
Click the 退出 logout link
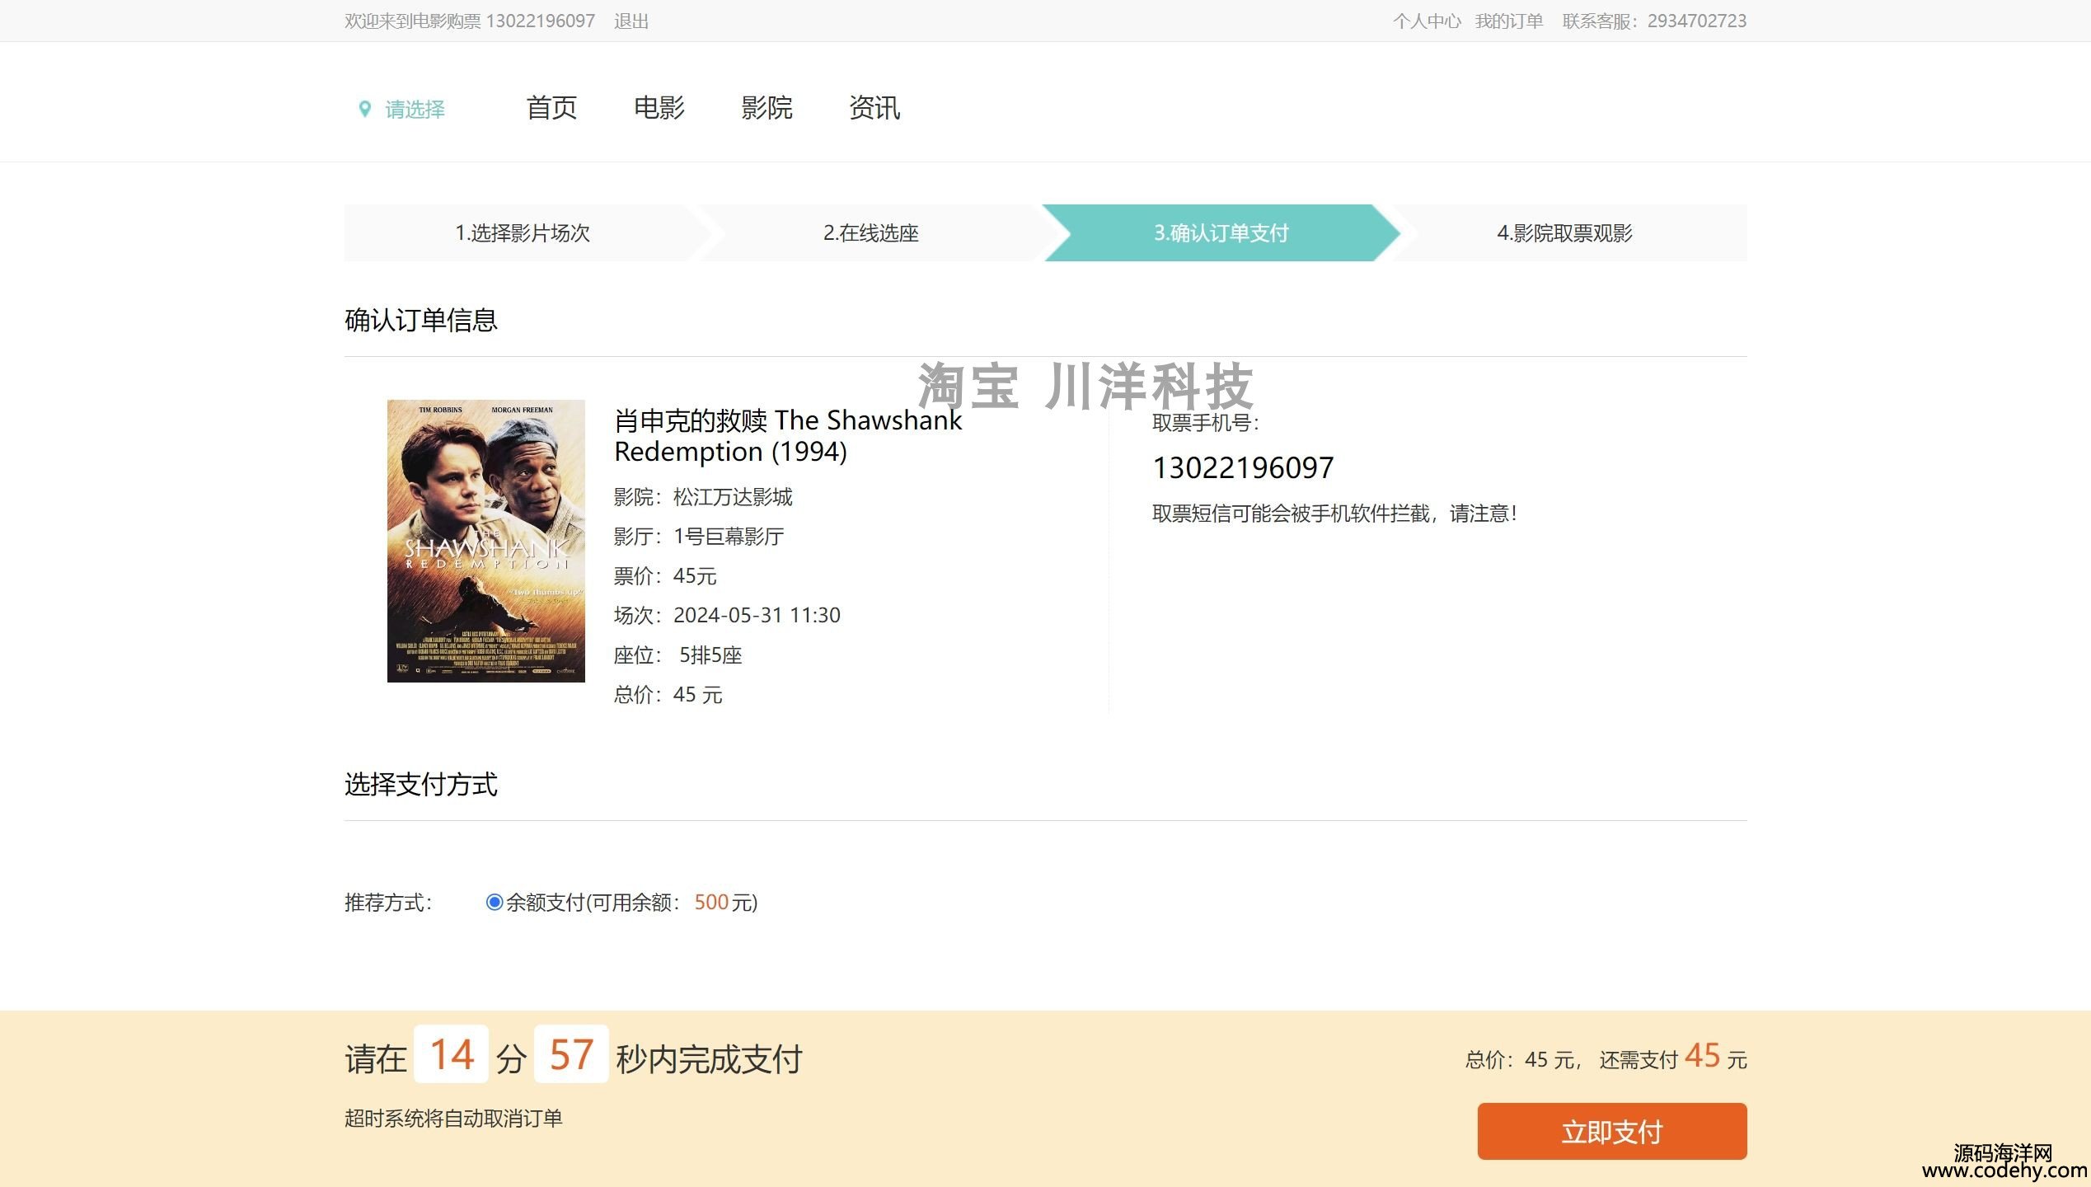point(631,21)
